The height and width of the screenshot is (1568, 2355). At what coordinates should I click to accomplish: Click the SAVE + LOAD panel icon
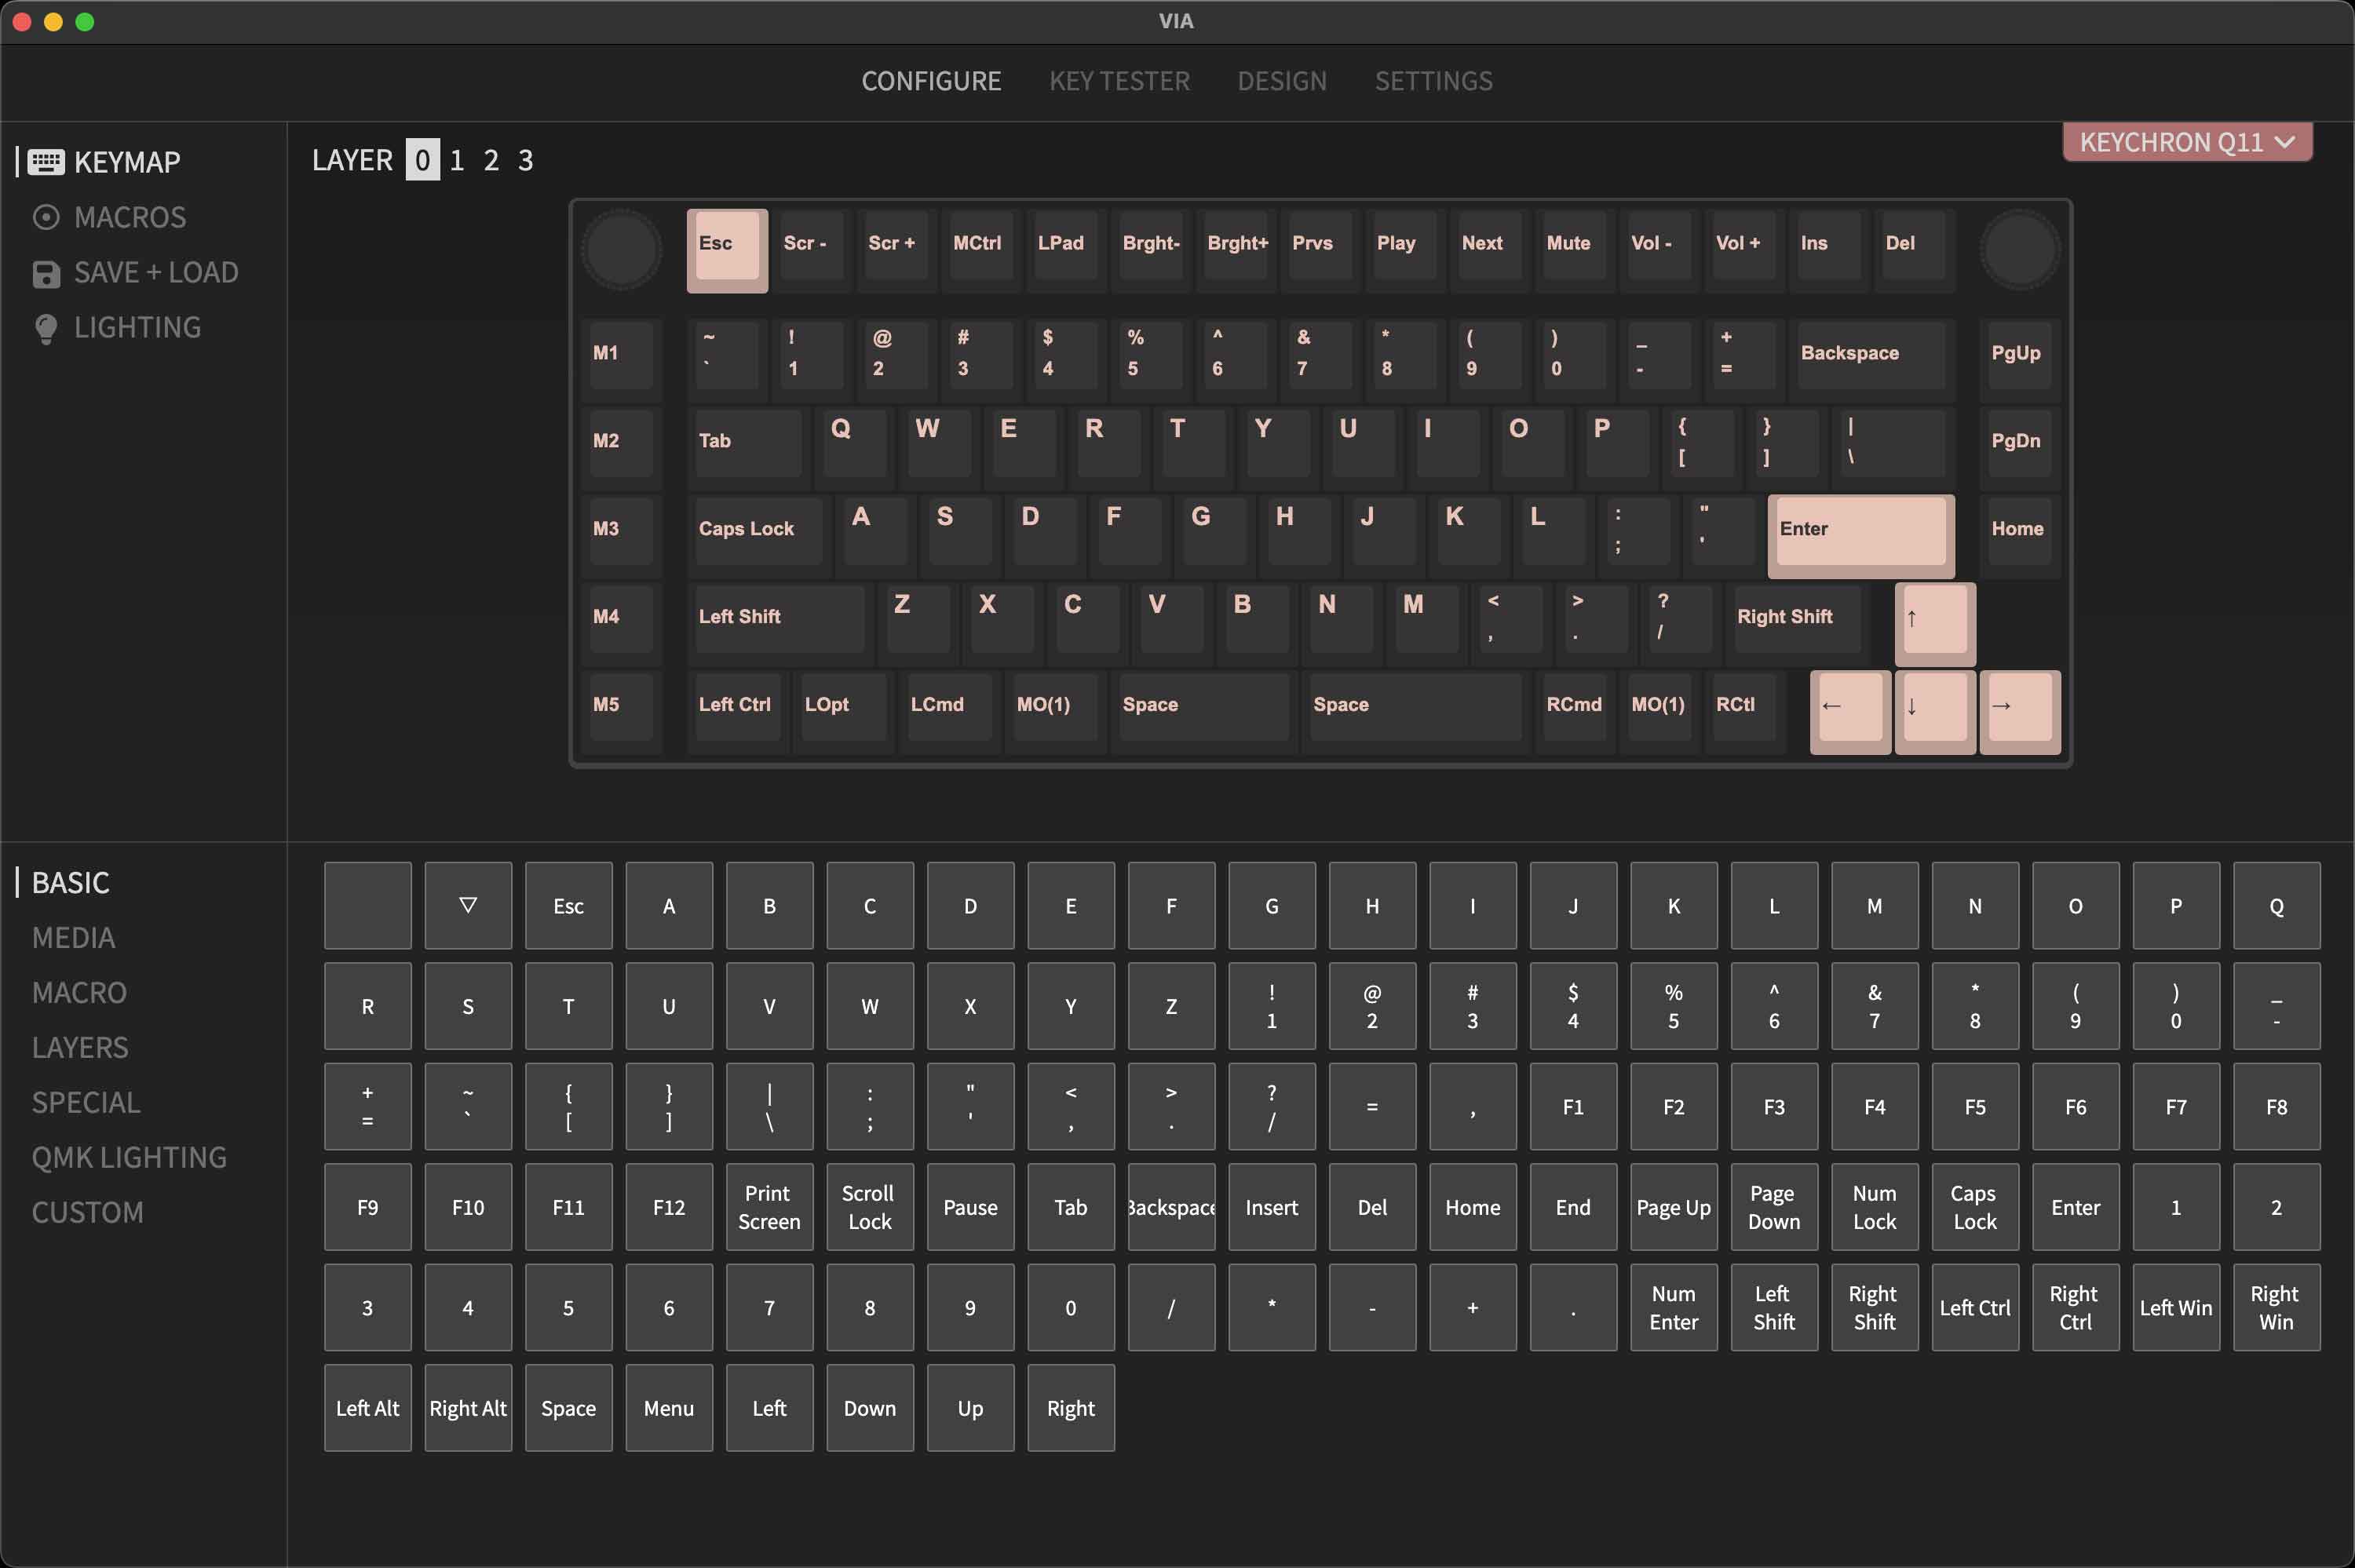pyautogui.click(x=46, y=273)
